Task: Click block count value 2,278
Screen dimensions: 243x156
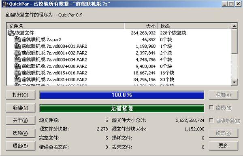Action: pyautogui.click(x=102, y=129)
